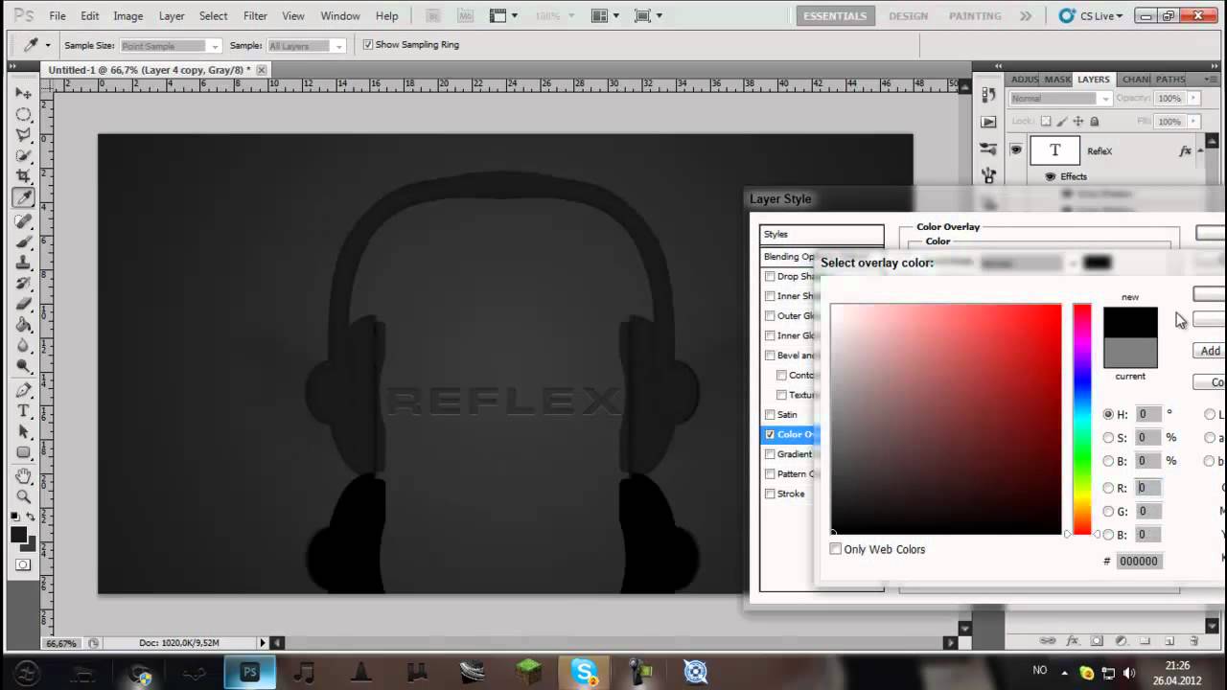
Task: Select the Move tool
Action: 24,93
